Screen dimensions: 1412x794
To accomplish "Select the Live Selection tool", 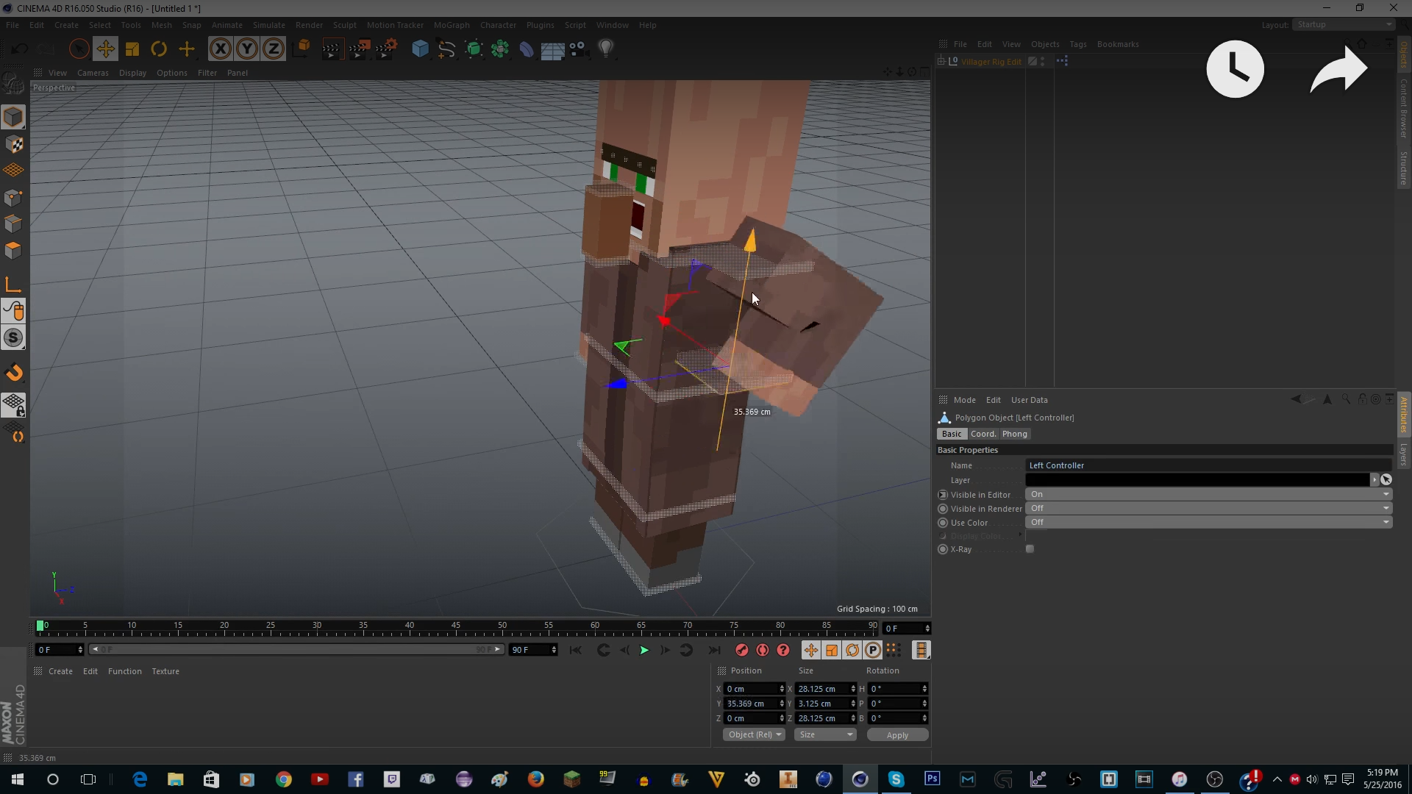I will tap(79, 49).
